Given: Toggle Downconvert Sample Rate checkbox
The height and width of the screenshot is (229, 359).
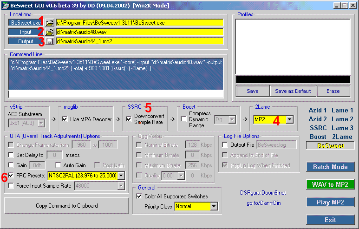Looking at the screenshot, I should tap(129, 119).
